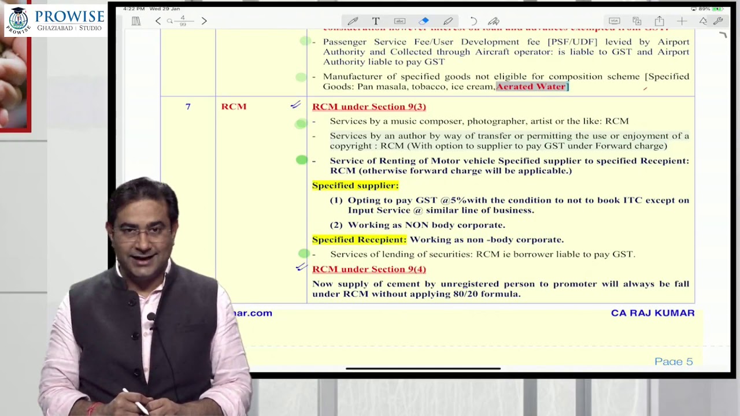Viewport: 740px width, 416px height.
Task: Select the Pen annotation tool
Action: 353,21
